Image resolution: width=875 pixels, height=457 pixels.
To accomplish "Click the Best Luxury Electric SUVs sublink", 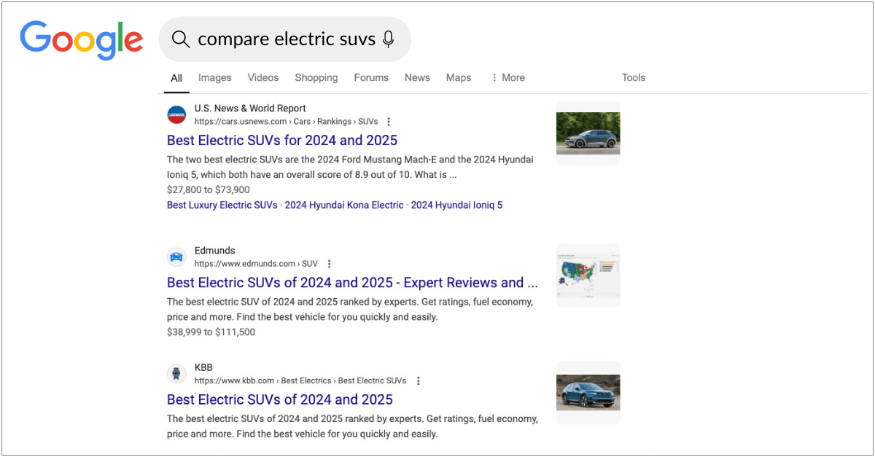I will click(x=222, y=205).
